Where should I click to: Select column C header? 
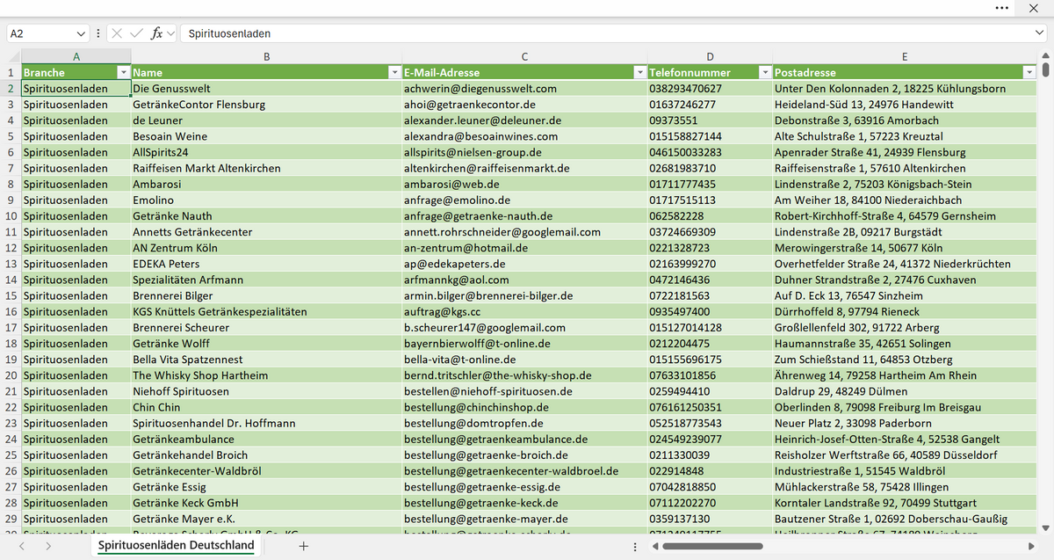pyautogui.click(x=524, y=56)
